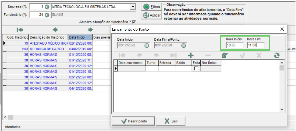This screenshot has width=296, height=131.
Task: Click the Saída column header
Action: [183, 63]
